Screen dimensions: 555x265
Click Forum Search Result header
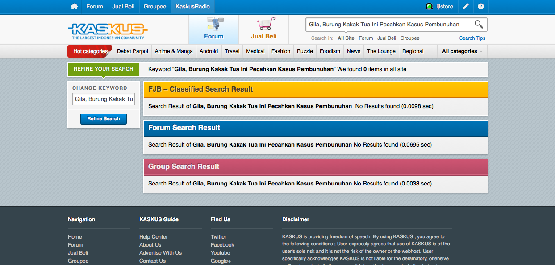point(315,128)
